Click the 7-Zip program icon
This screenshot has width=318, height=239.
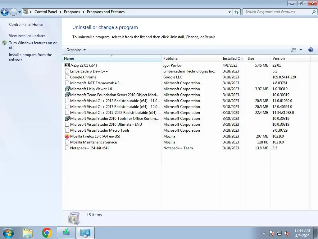(x=67, y=65)
